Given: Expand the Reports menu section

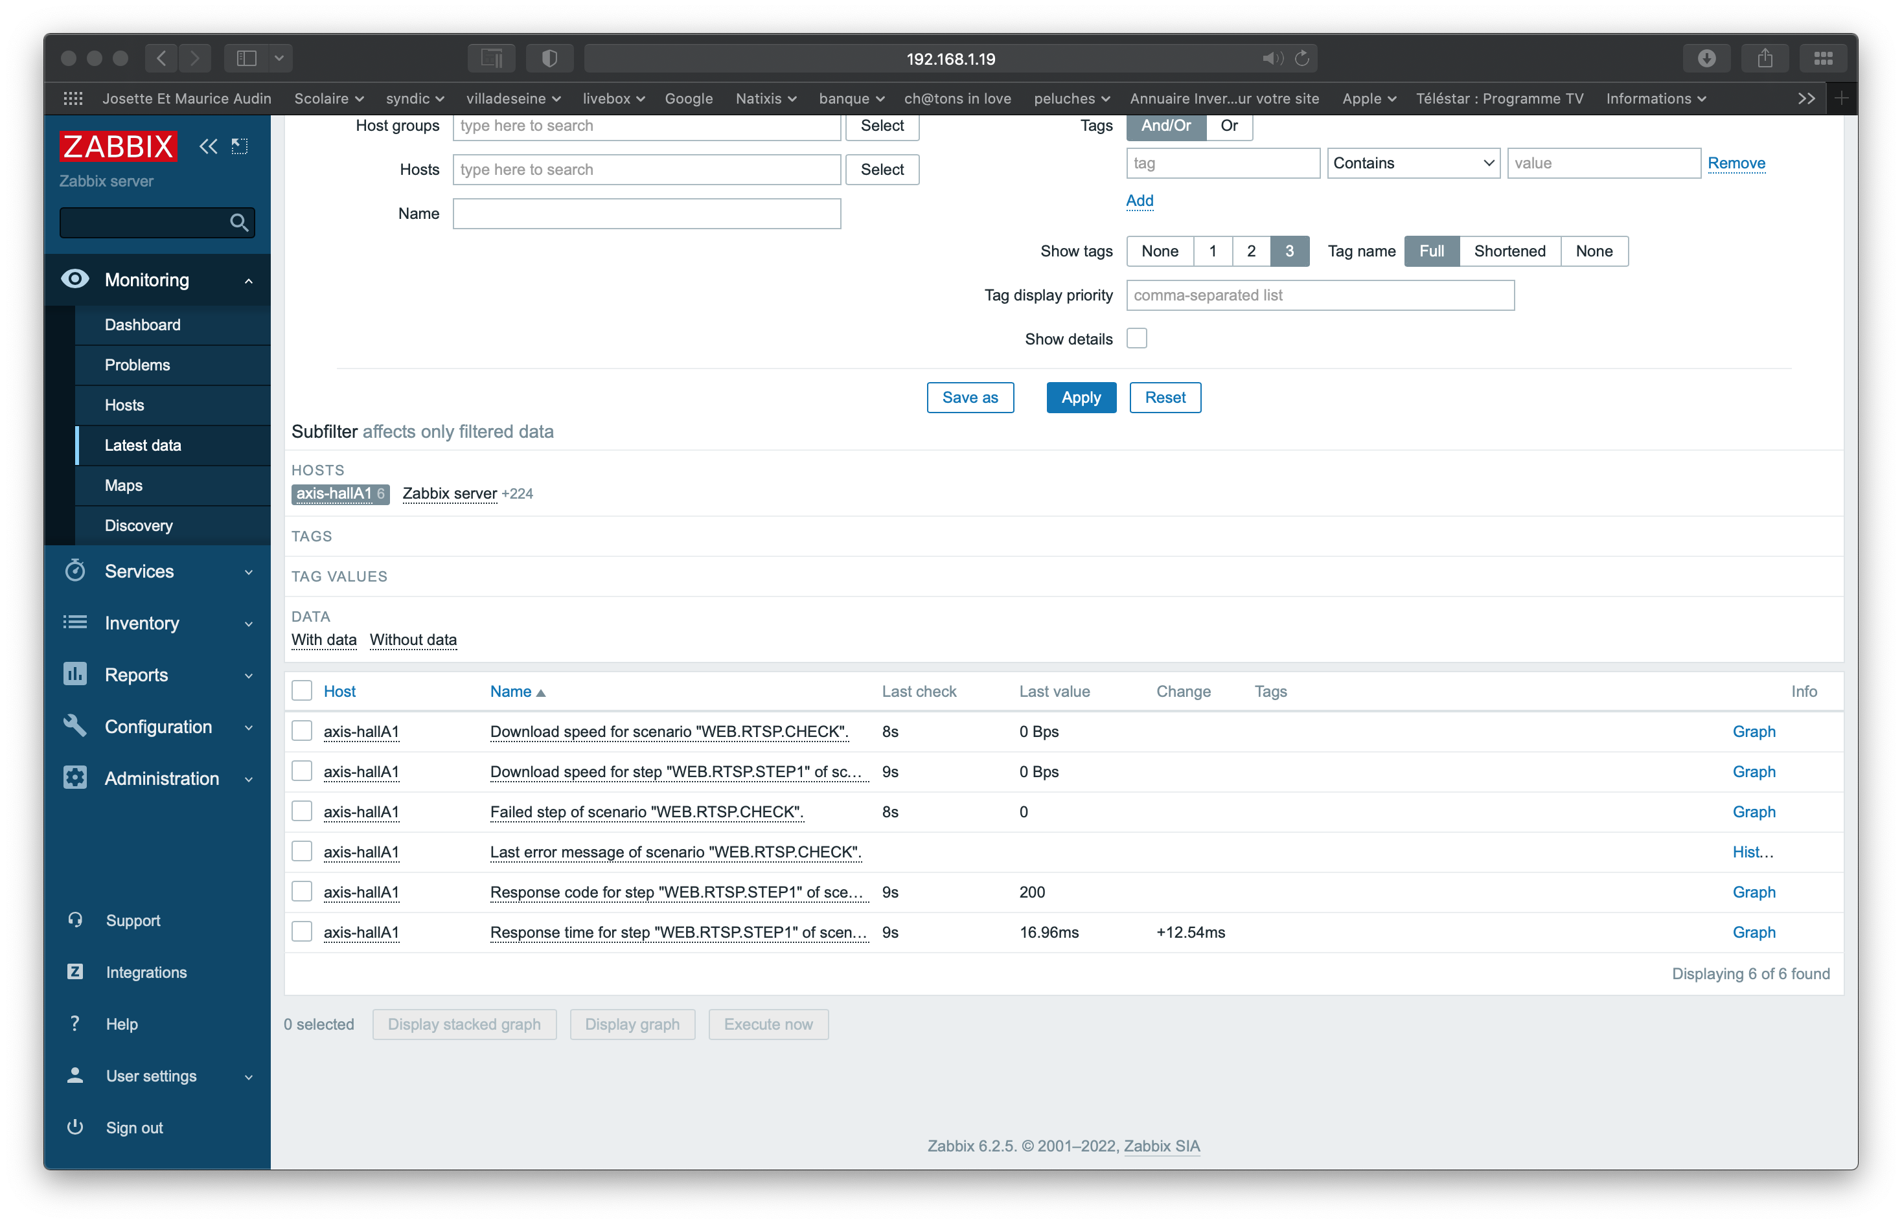Looking at the screenshot, I should [248, 675].
